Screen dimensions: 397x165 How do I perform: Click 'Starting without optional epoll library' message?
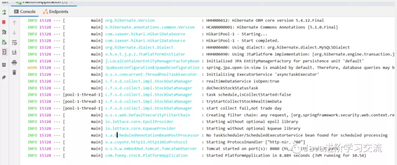[x=252, y=122]
